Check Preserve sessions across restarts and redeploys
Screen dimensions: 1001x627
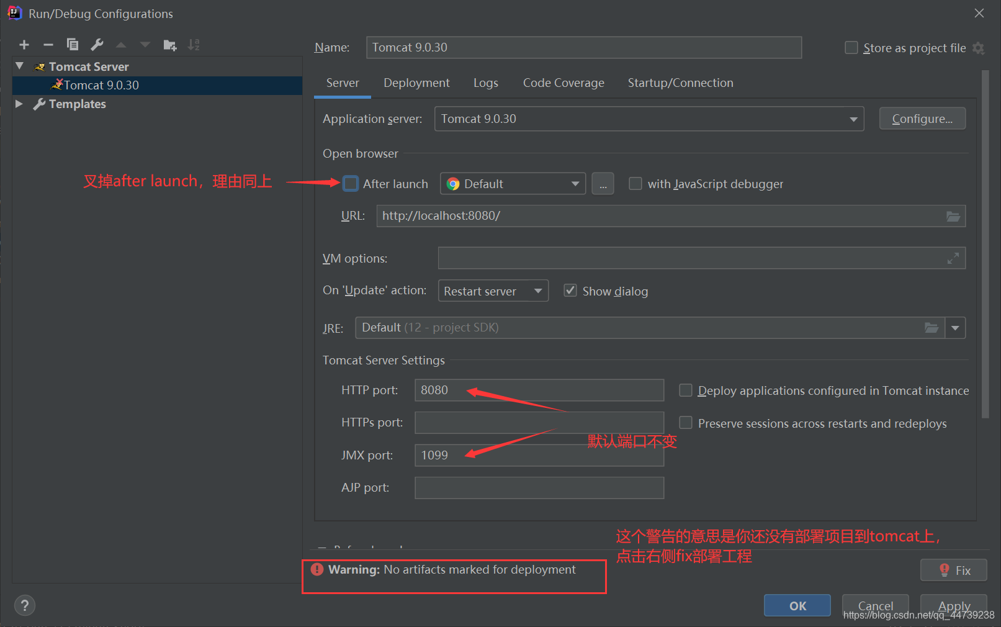coord(686,423)
